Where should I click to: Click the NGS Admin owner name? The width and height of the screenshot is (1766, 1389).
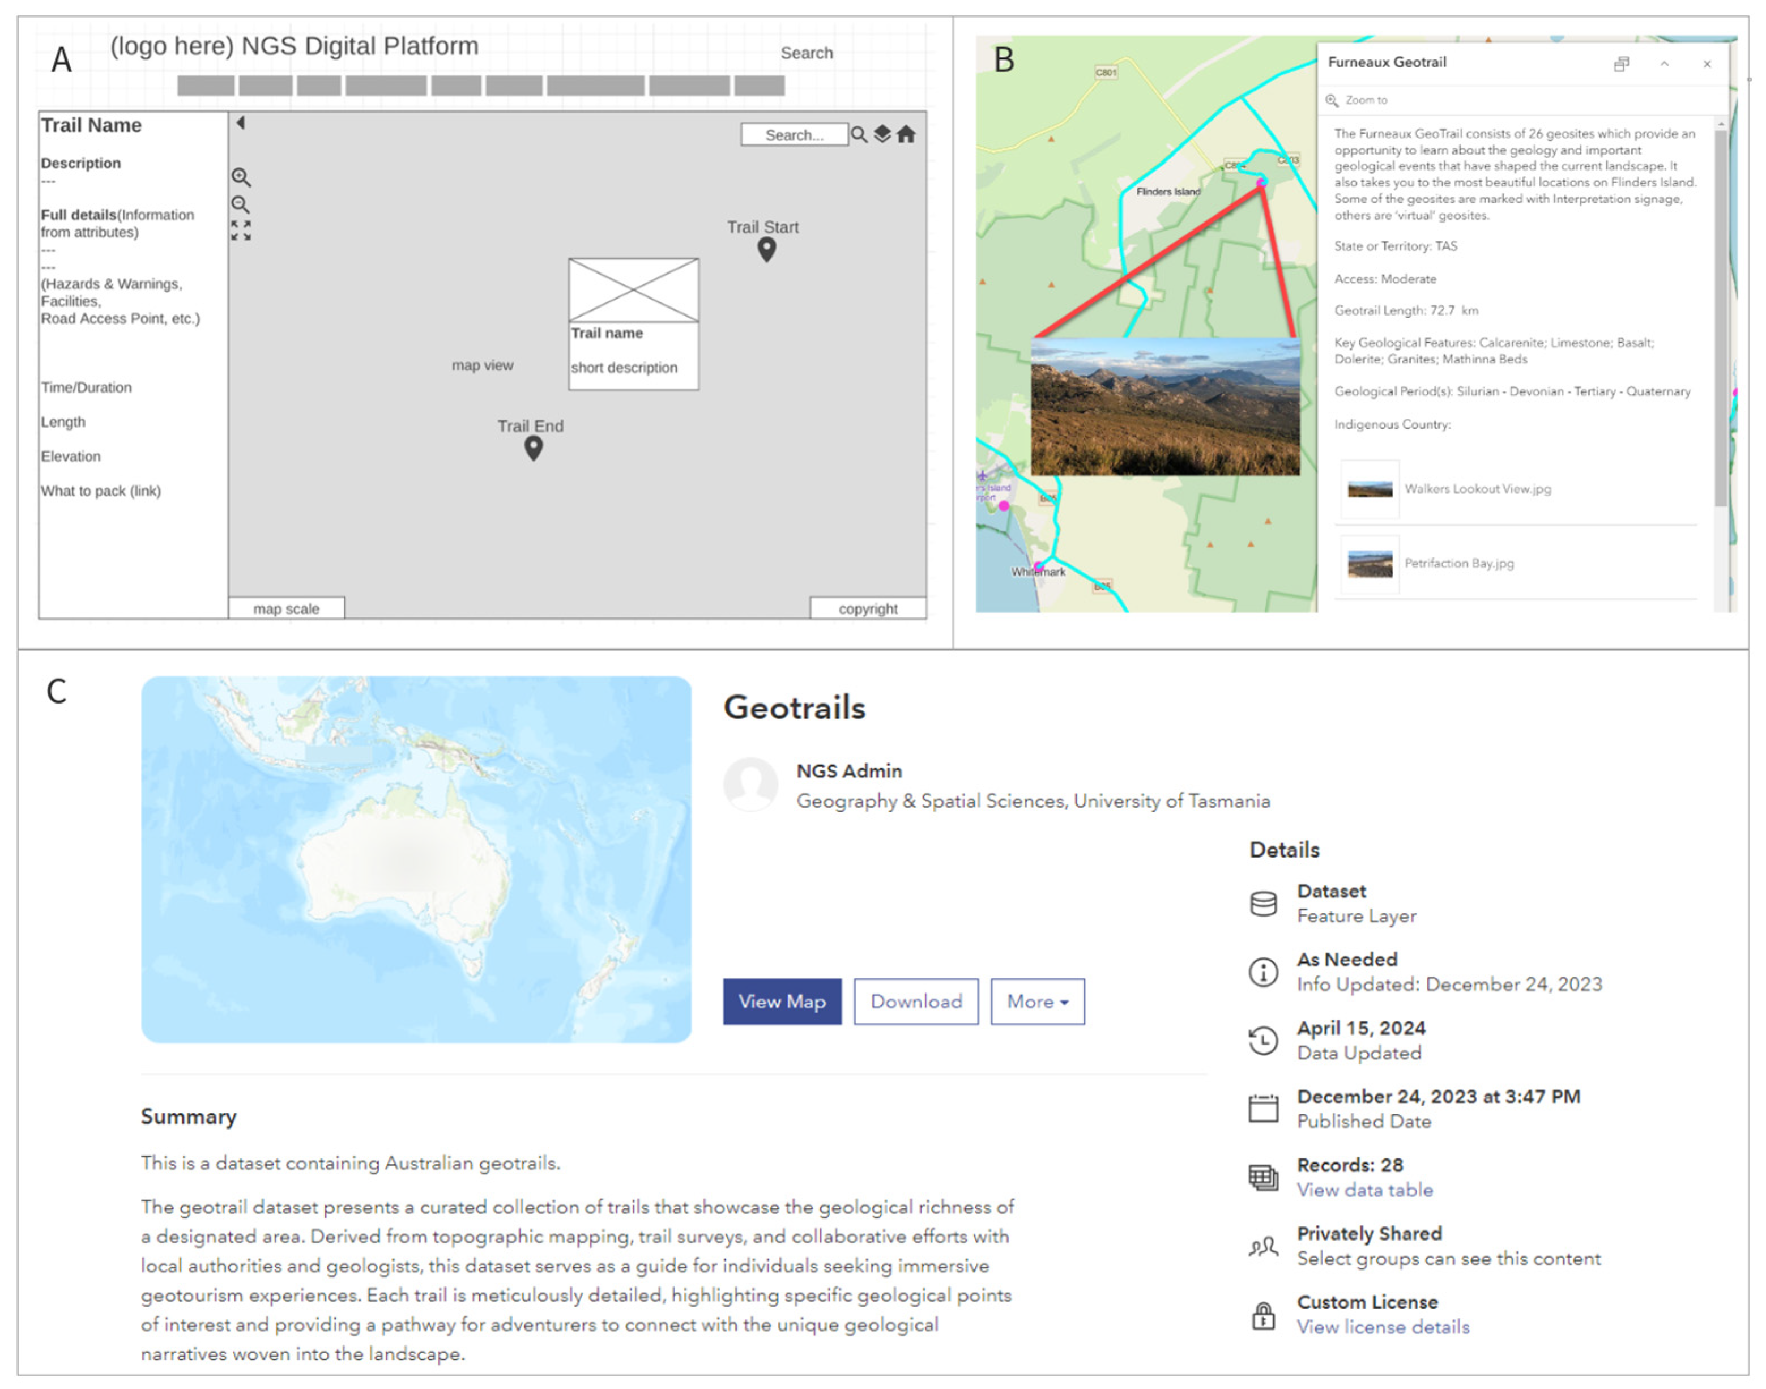pyautogui.click(x=849, y=772)
